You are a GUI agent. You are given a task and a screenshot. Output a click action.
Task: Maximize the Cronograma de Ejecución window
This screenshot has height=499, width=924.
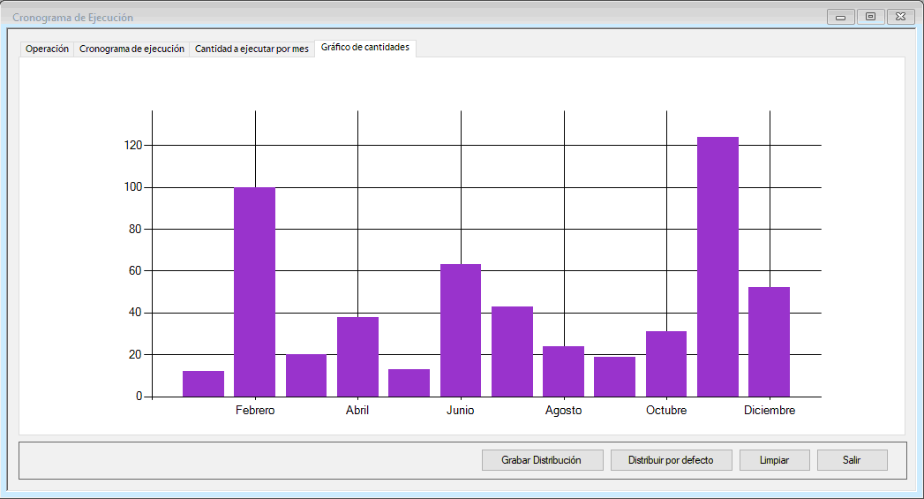click(x=870, y=17)
